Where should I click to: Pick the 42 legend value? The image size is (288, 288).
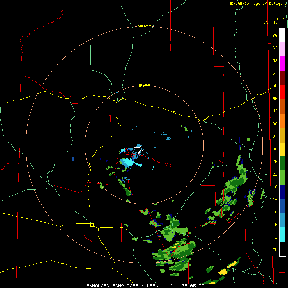click(x=275, y=111)
